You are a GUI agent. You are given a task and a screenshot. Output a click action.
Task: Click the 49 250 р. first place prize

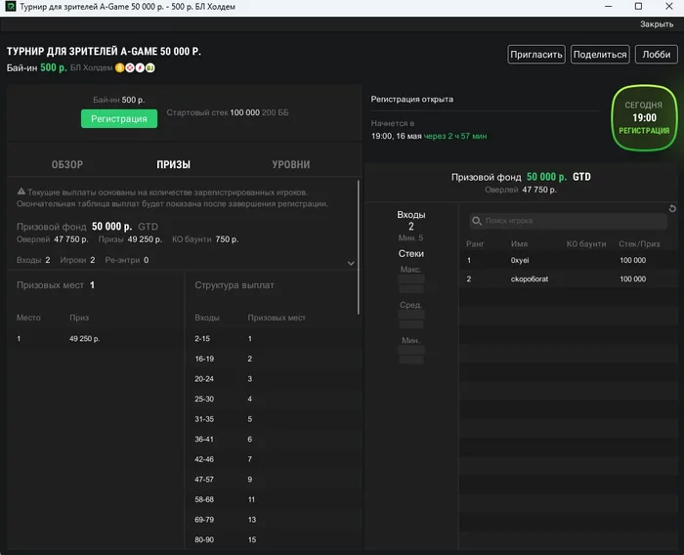[x=85, y=339]
